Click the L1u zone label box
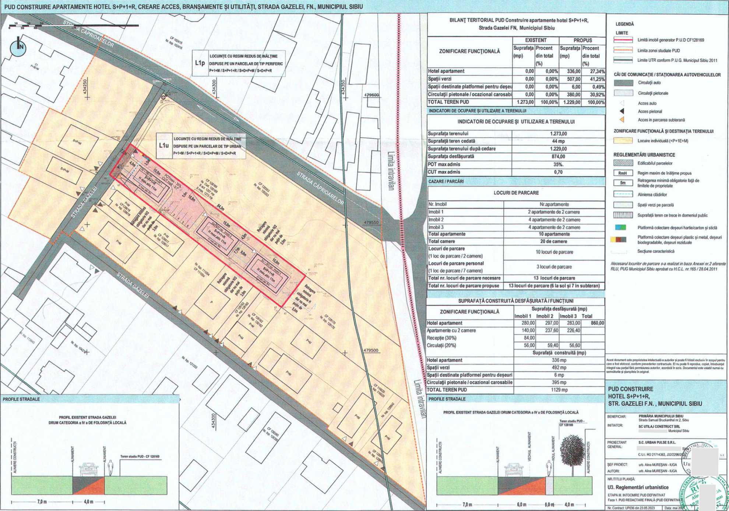Viewport: 729px width, 511px height. (201, 146)
